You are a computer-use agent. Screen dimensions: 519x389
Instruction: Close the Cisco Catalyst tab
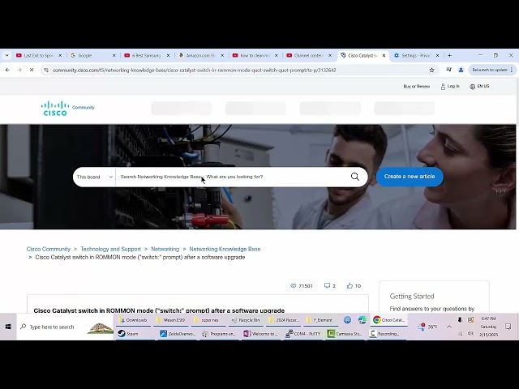click(384, 55)
